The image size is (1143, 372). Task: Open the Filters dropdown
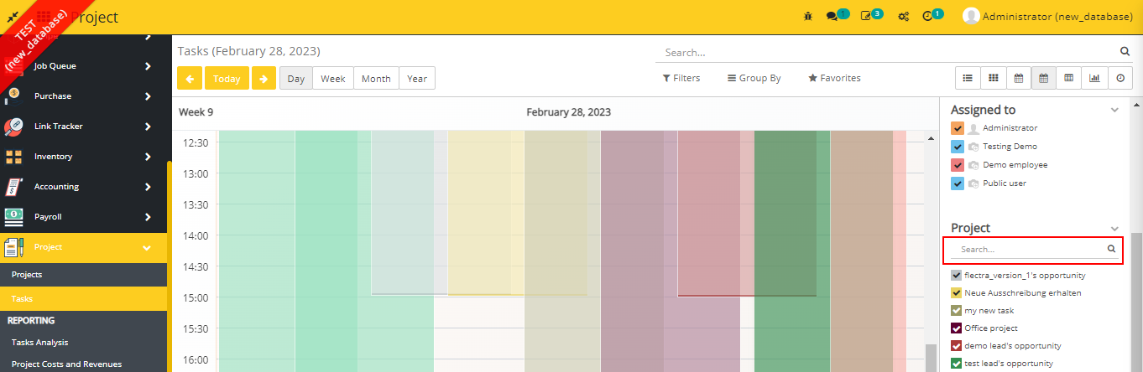[x=681, y=78]
